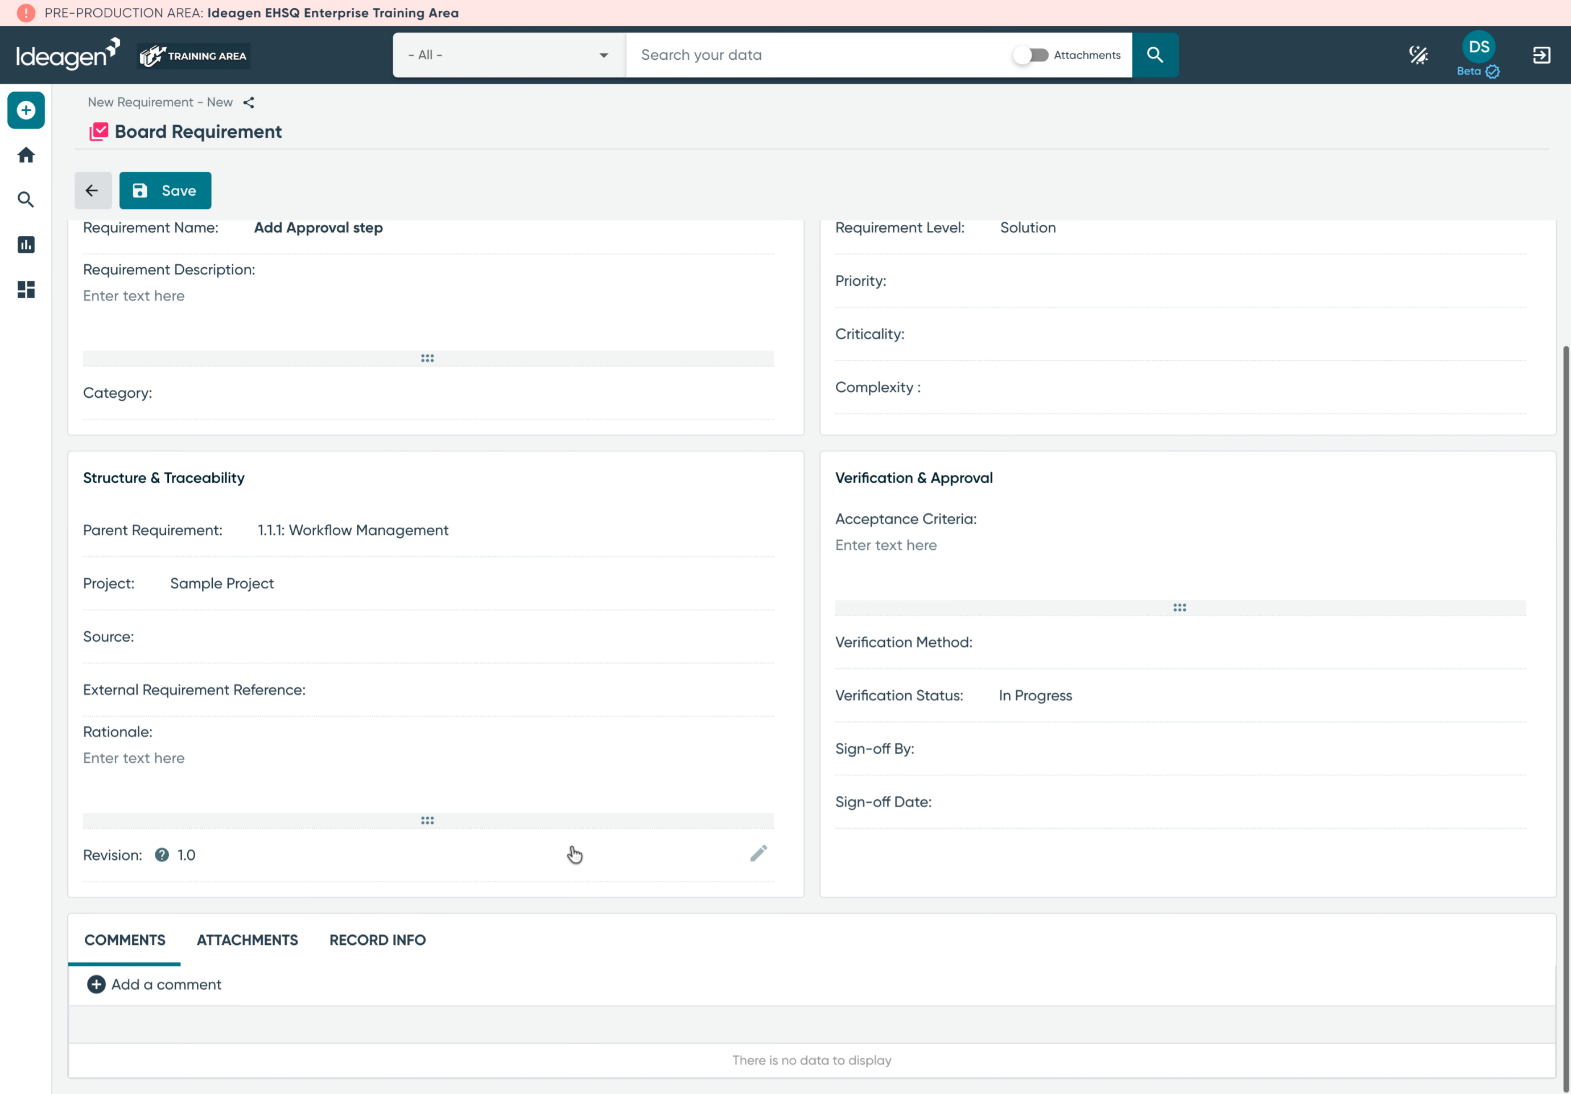Click the magnifier search button in header
The height and width of the screenshot is (1094, 1571).
(x=1155, y=55)
